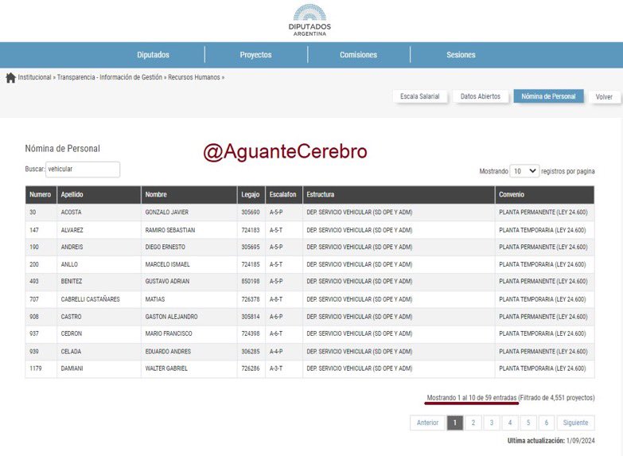Follow the Recursos Humanos breadcrumb link
623x456 pixels.
tap(194, 77)
